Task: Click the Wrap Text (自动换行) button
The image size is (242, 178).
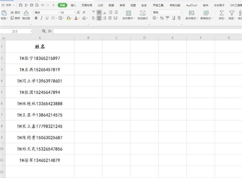Action: tap(142, 15)
